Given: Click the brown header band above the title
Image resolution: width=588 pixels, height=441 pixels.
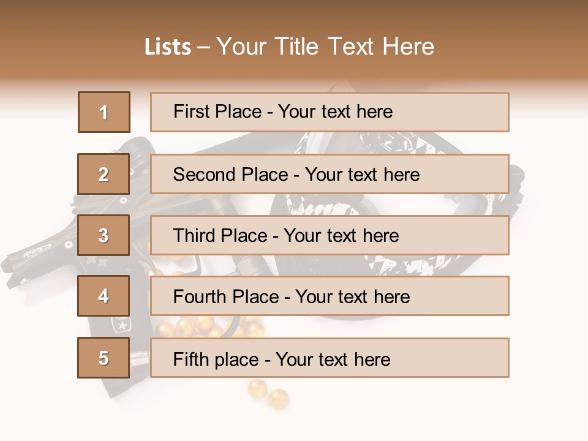Looking at the screenshot, I should click(294, 13).
